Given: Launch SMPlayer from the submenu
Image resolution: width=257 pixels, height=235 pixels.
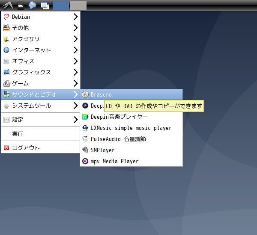Looking at the screenshot, I should click(131, 150).
